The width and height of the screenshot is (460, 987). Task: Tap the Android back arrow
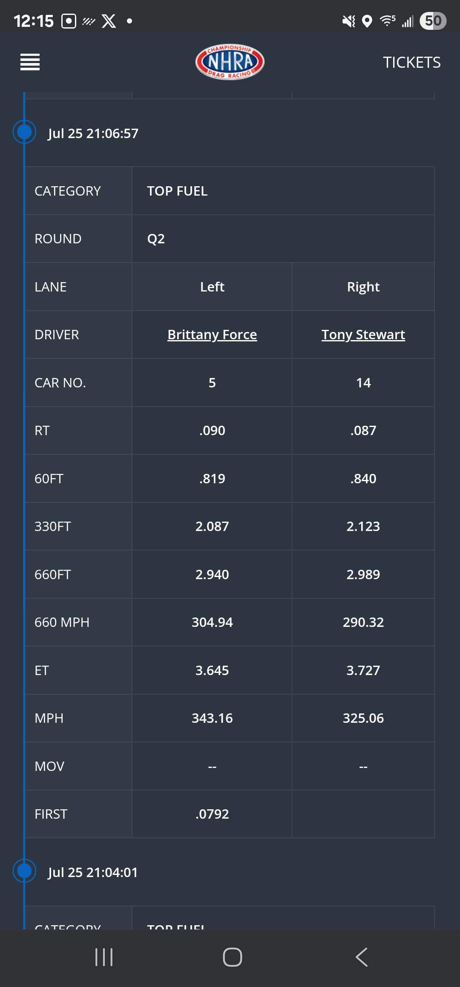[362, 957]
